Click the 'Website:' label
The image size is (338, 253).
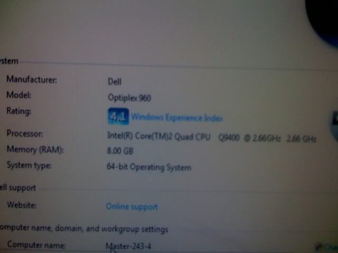click(22, 205)
